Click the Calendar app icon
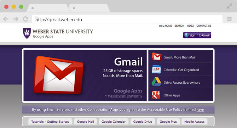Screen dimensions: 237x128 [x=156, y=69]
